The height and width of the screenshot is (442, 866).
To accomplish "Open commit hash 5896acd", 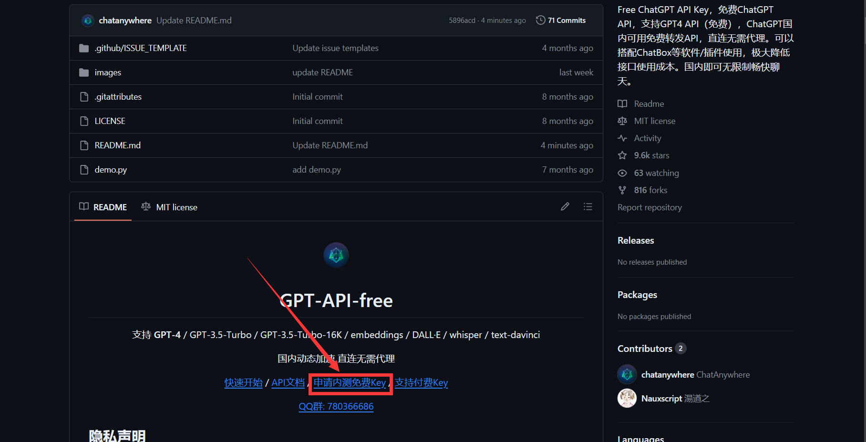I will pos(462,21).
